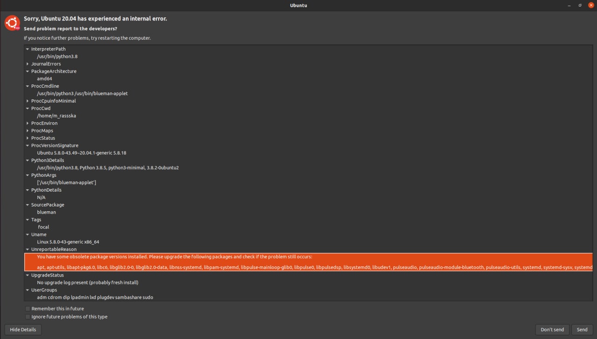This screenshot has width=597, height=339.
Task: Collapse the PythonDetails entry
Action: [x=28, y=190]
